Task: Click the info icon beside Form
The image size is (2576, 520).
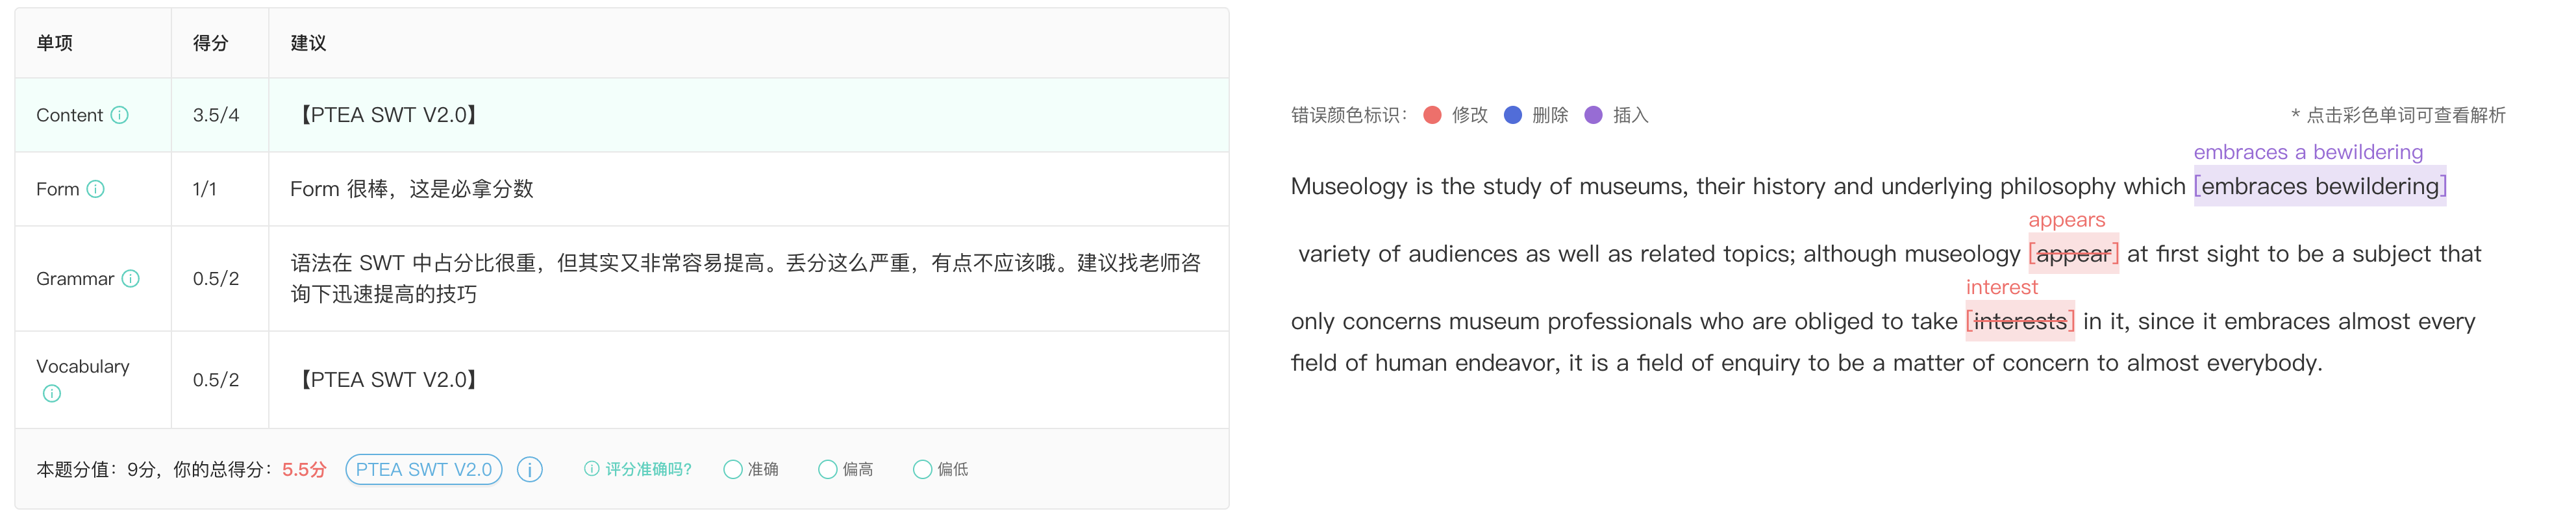Action: (x=96, y=189)
